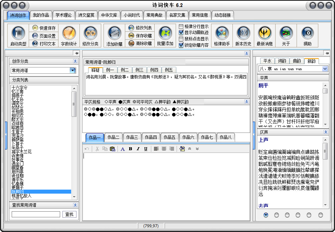Toggle pin on right panel

[x=327, y=53]
